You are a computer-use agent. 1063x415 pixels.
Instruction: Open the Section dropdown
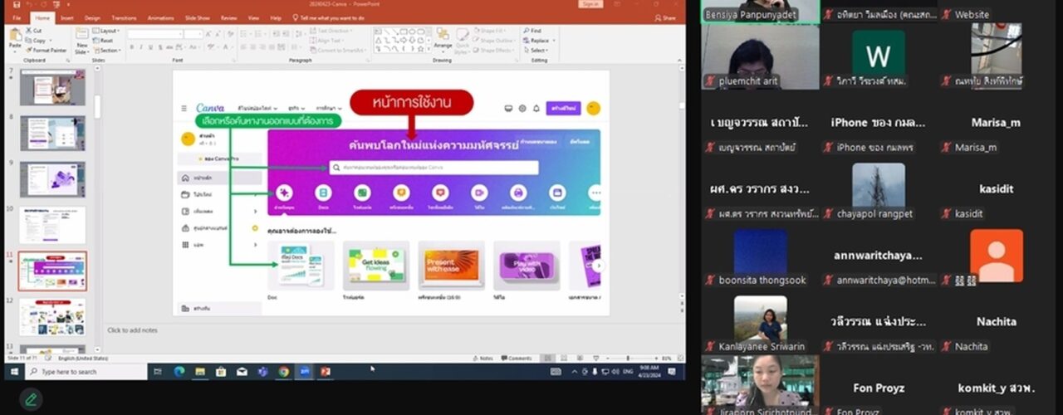coord(108,50)
